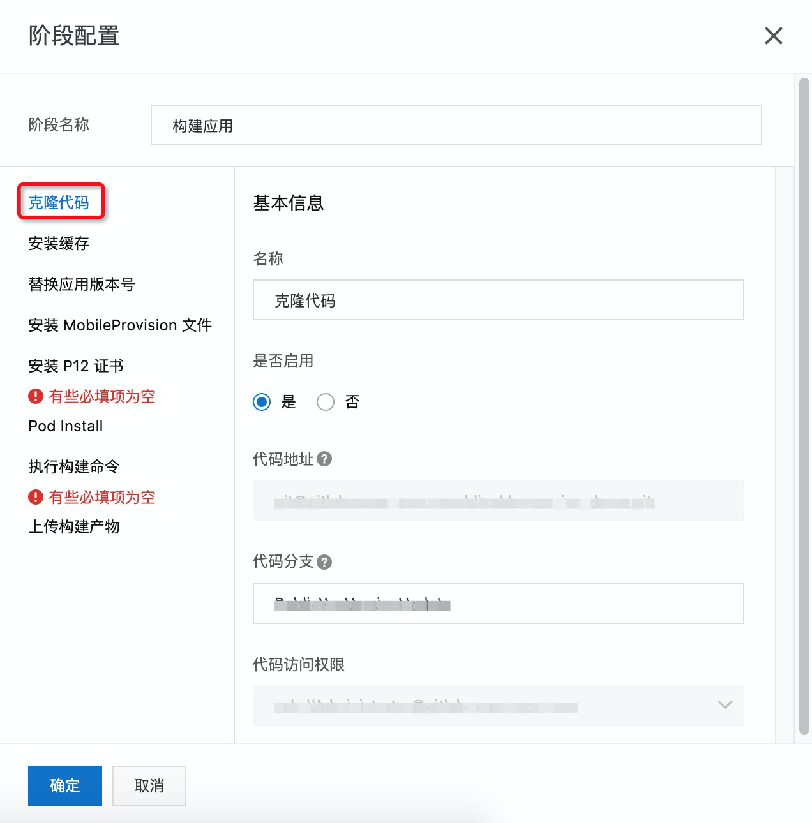Select 克隆代码 step in sidebar

pos(59,202)
